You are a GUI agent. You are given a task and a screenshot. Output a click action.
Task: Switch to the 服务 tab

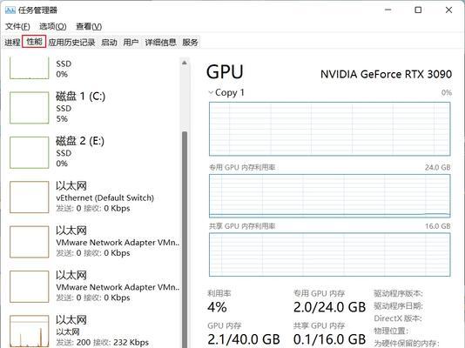click(190, 43)
